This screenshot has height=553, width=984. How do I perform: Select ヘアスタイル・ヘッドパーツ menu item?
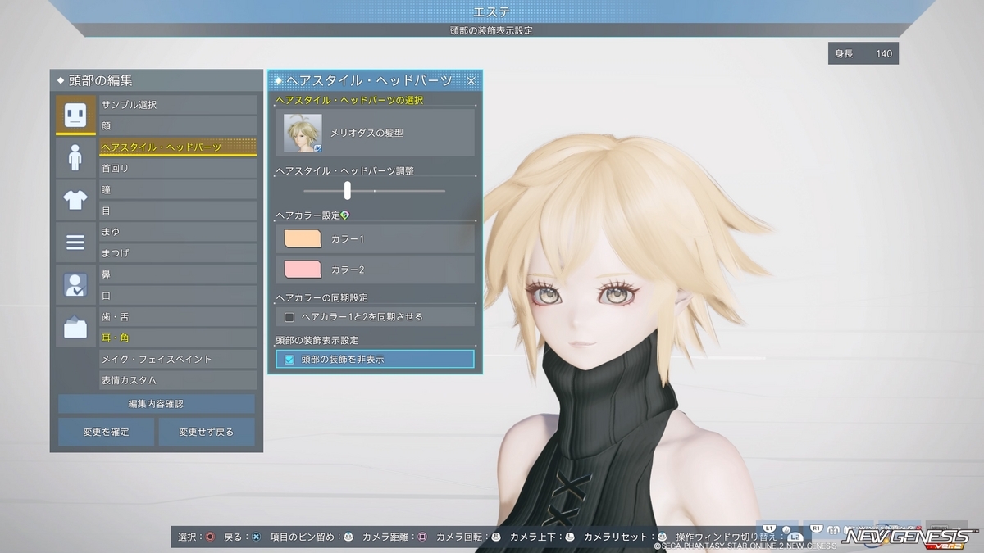coord(178,147)
